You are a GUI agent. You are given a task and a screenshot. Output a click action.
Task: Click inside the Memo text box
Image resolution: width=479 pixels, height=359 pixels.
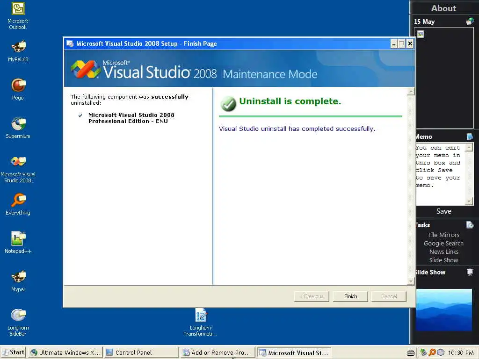(x=440, y=174)
